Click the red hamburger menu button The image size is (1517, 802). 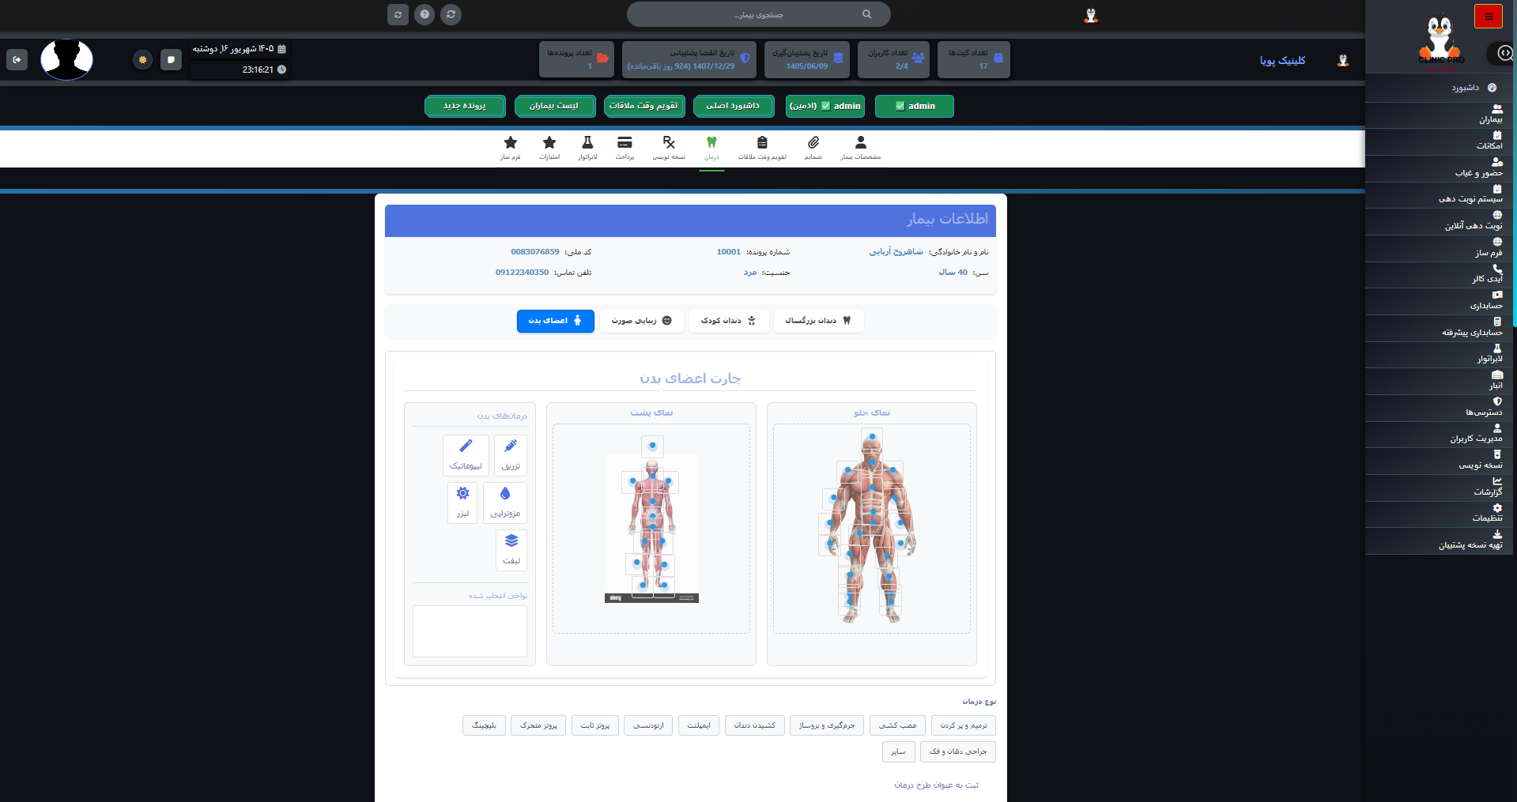tap(1489, 17)
